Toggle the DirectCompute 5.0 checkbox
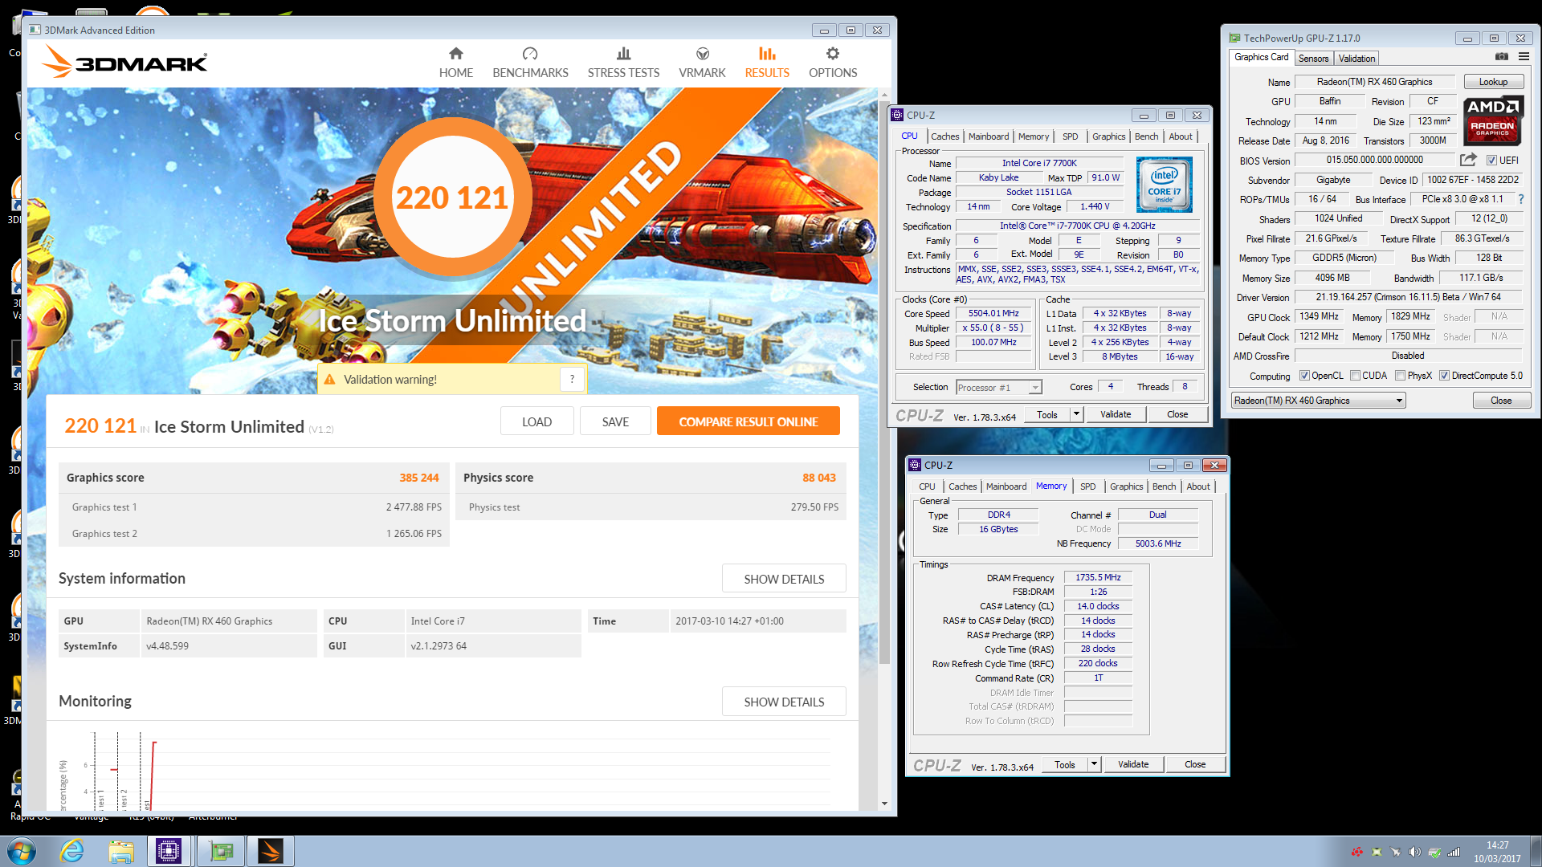1542x867 pixels. [x=1444, y=376]
